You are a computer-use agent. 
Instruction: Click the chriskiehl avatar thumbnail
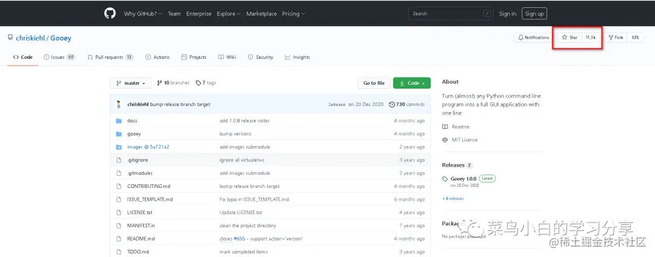[x=119, y=104]
